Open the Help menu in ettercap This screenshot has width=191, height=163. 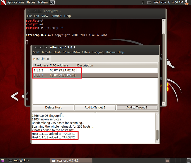[121, 52]
